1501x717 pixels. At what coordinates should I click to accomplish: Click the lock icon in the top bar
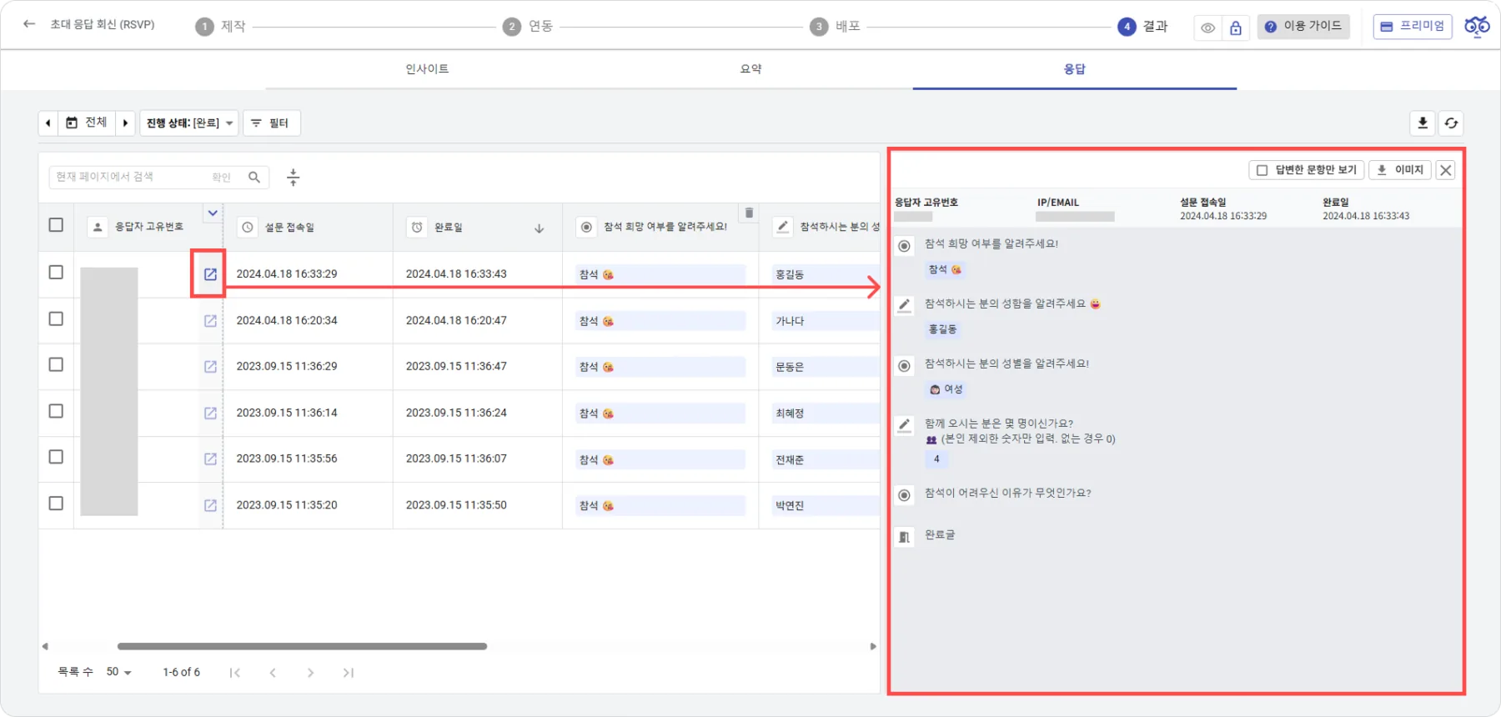[1236, 28]
